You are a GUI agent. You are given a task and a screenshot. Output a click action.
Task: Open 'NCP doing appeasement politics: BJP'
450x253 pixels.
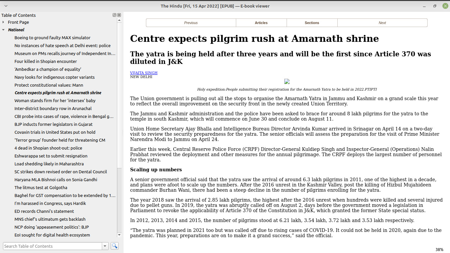(52, 227)
